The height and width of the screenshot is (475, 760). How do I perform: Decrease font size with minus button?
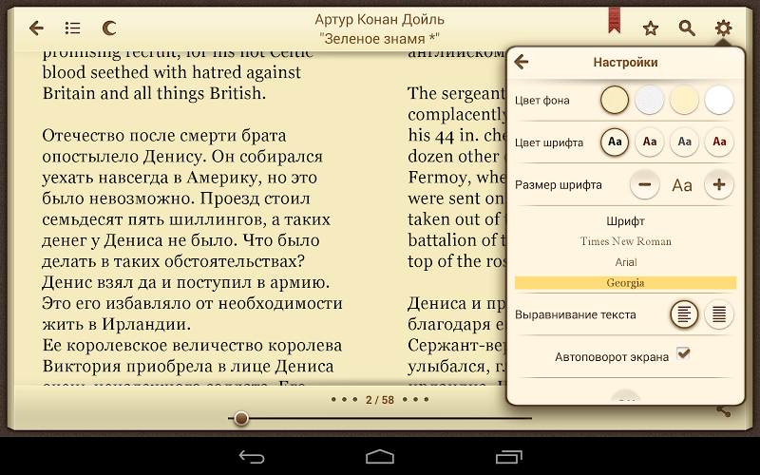pos(645,184)
